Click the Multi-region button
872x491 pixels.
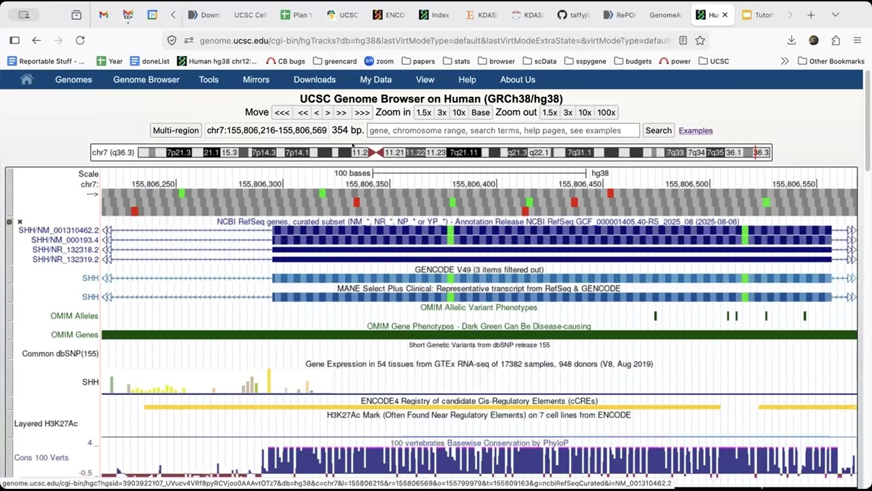[176, 130]
